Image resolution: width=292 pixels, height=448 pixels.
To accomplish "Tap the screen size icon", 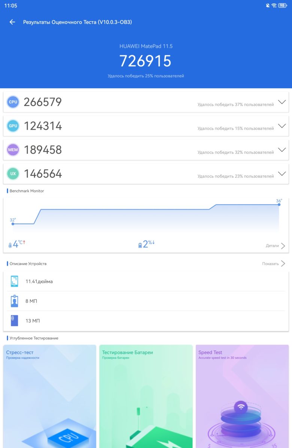I will [14, 281].
